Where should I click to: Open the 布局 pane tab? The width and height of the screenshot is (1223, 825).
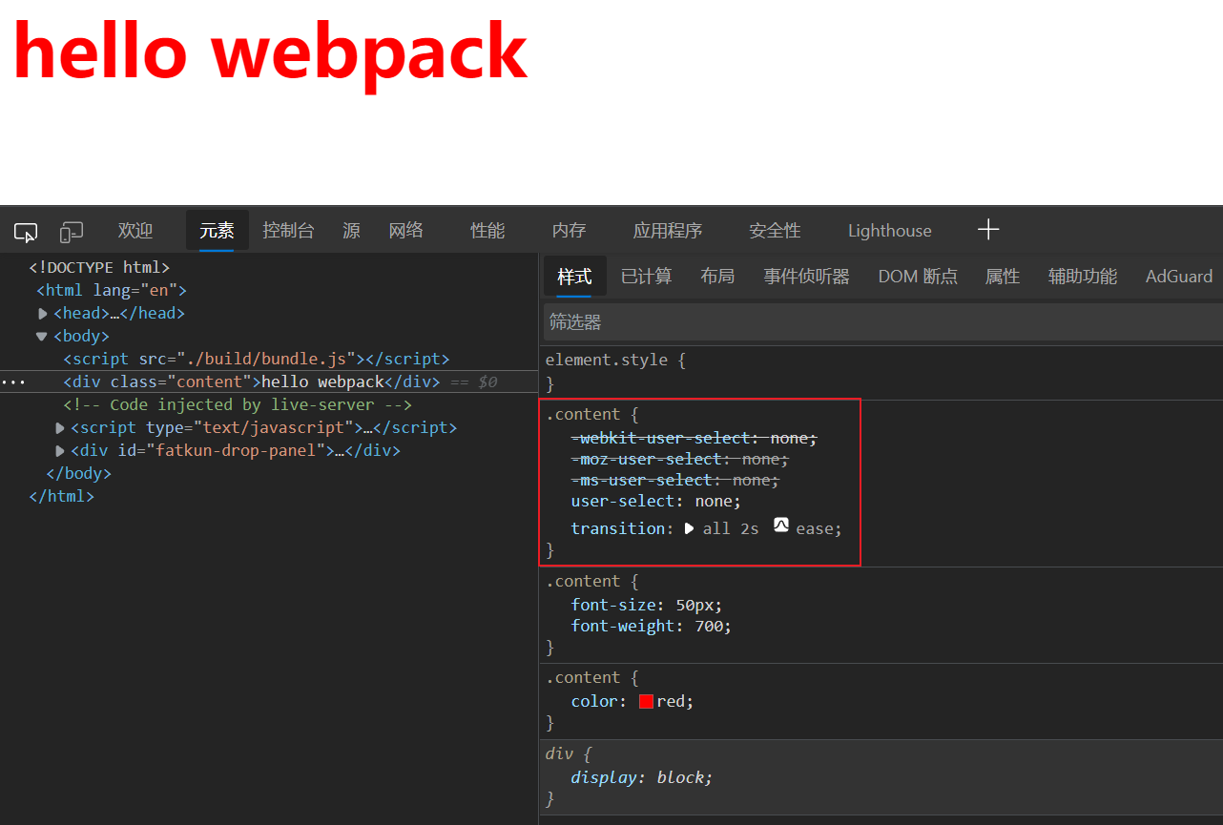coord(717,277)
